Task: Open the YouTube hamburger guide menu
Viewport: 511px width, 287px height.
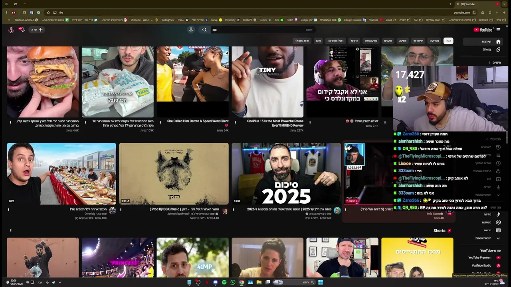Action: click(x=498, y=29)
